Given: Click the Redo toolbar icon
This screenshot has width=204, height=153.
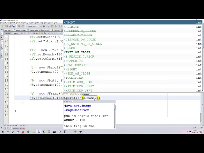Looking at the screenshot, I should coord(23,26).
